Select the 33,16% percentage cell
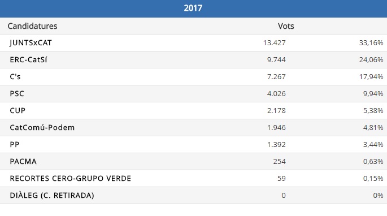Screen dimensions: 387x216 (x=371, y=43)
